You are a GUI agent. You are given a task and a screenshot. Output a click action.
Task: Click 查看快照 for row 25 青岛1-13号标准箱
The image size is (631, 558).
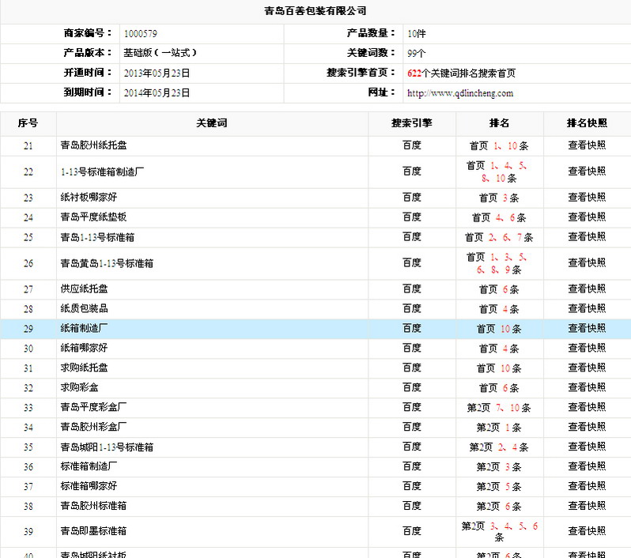[587, 237]
